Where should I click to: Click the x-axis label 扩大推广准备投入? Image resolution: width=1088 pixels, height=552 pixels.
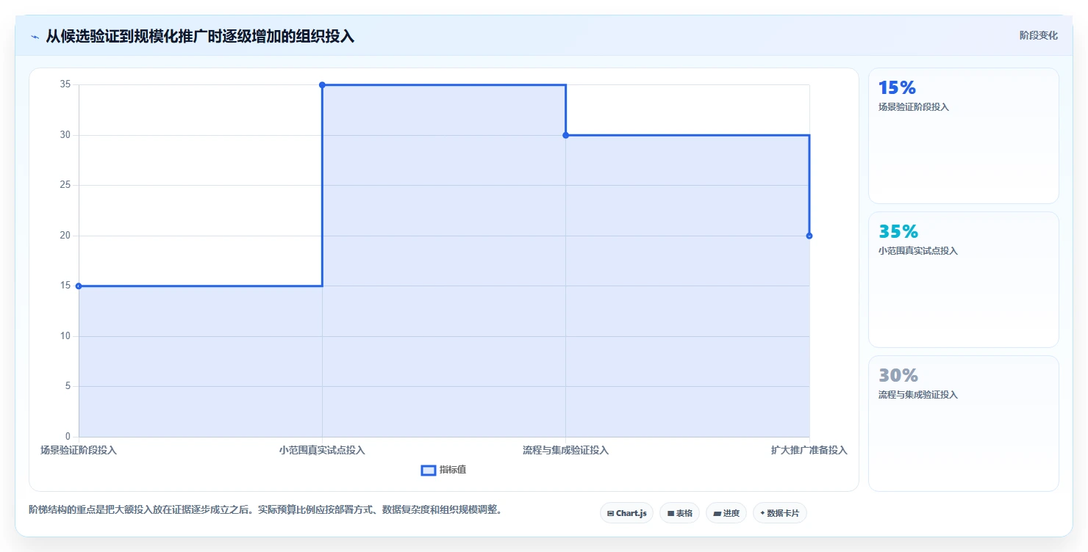(809, 450)
